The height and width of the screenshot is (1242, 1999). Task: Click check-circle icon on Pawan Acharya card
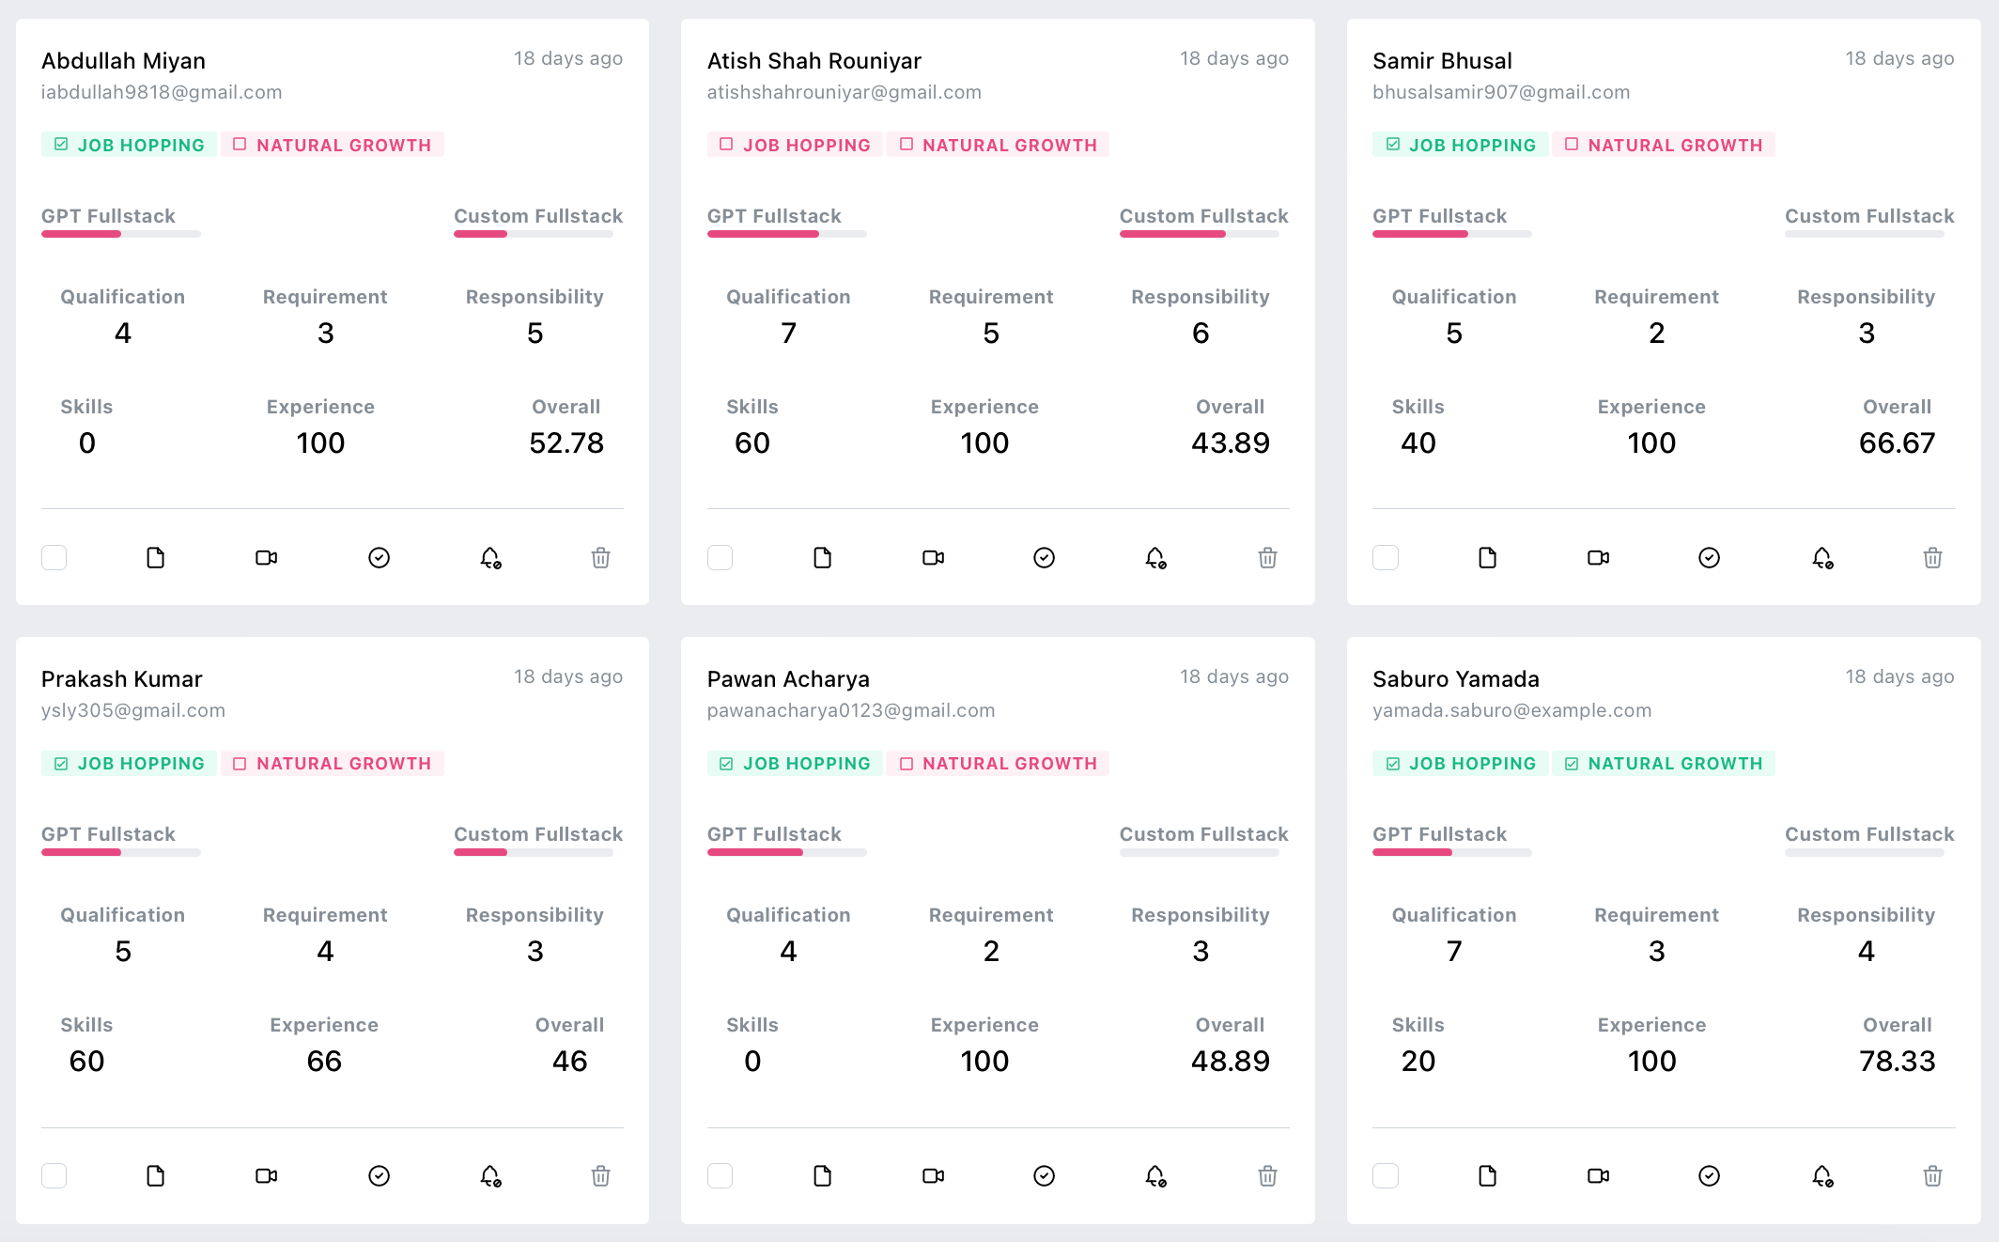[1044, 1176]
